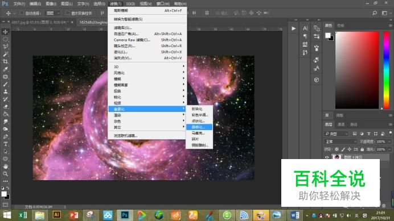This screenshot has width=394, height=221.
Task: Expand the 其它 submenu
Action: pyautogui.click(x=147, y=127)
